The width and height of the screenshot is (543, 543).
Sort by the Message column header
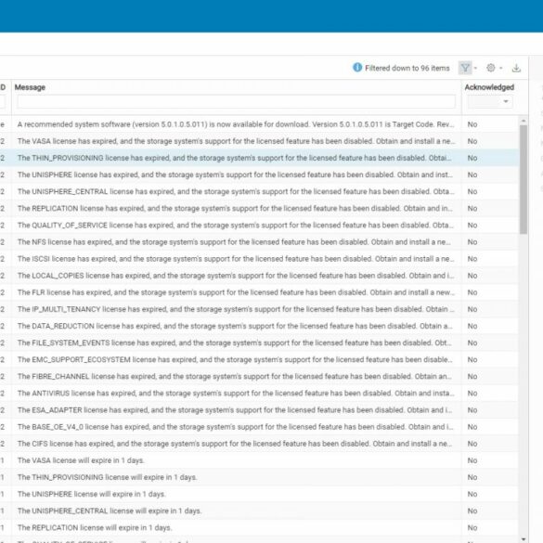pos(30,87)
